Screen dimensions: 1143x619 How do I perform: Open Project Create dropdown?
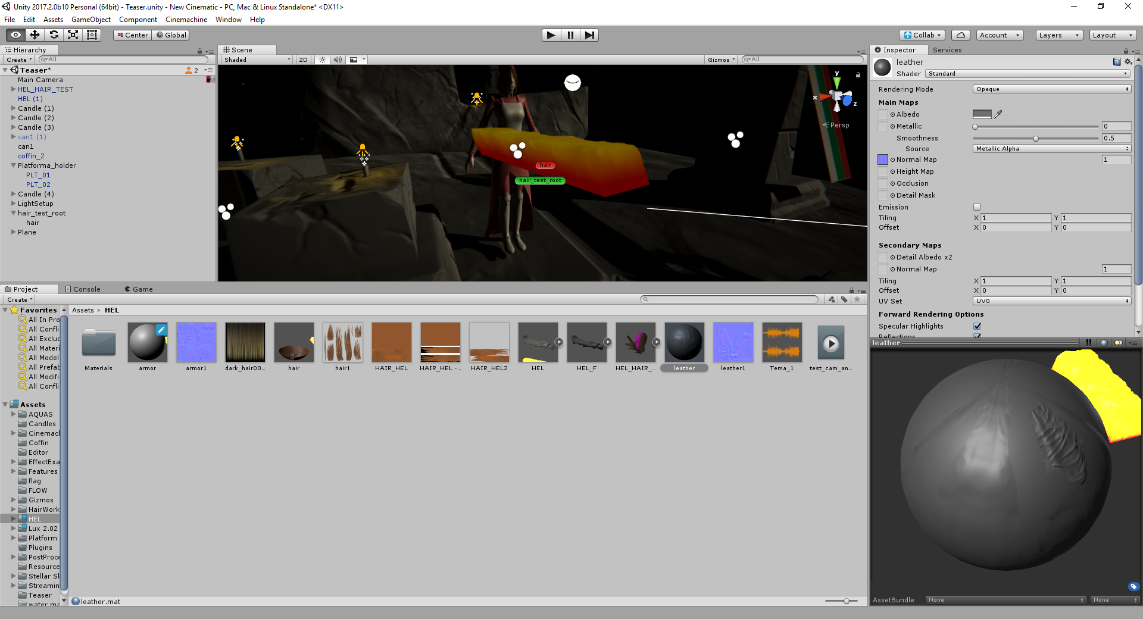pyautogui.click(x=20, y=300)
